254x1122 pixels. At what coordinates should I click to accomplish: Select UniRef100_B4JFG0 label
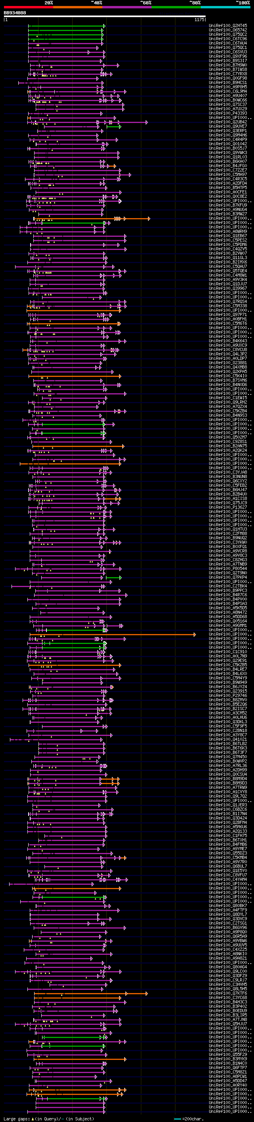click(x=228, y=166)
